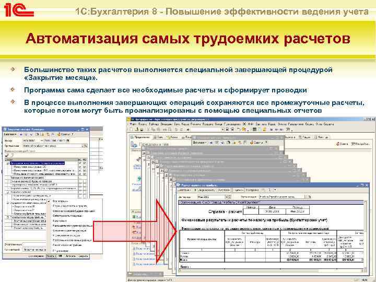Switch to the Предприятие tab of the function panel
The image size is (376, 282).
coord(141,137)
